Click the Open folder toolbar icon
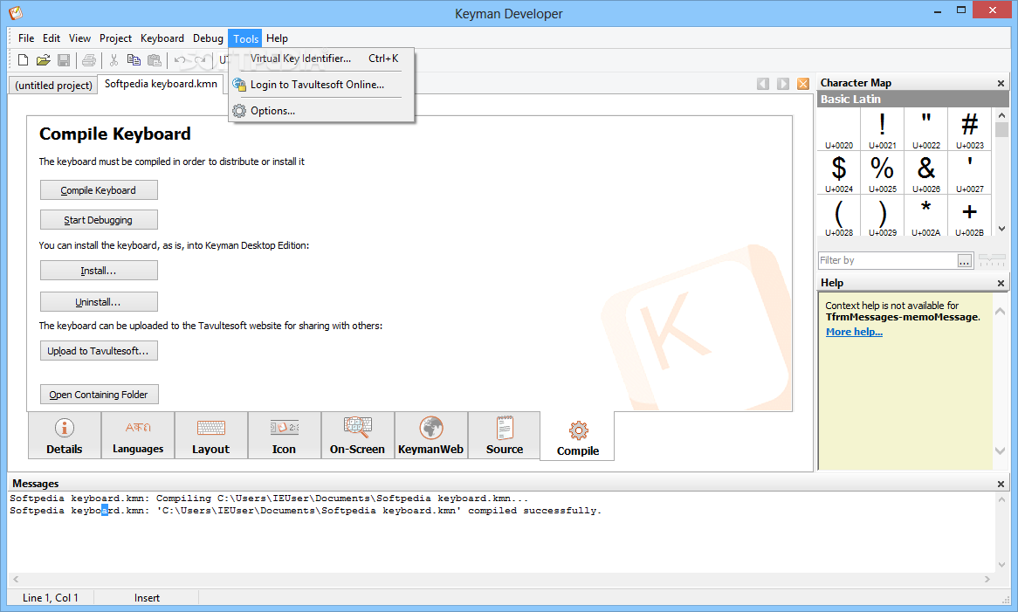The width and height of the screenshot is (1018, 612). point(44,60)
